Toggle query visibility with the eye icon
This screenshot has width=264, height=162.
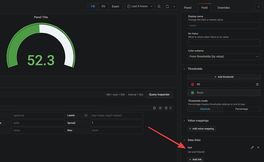(x=160, y=108)
